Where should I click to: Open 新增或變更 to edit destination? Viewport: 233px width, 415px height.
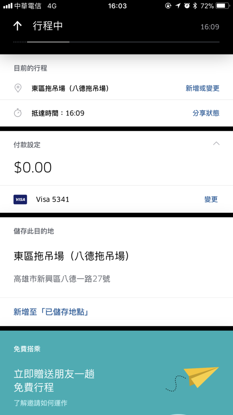point(202,88)
